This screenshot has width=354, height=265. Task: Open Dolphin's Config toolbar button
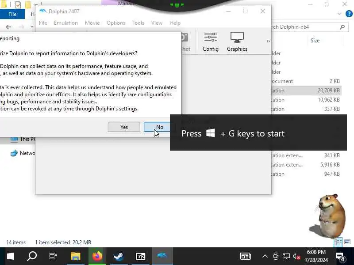tap(211, 42)
